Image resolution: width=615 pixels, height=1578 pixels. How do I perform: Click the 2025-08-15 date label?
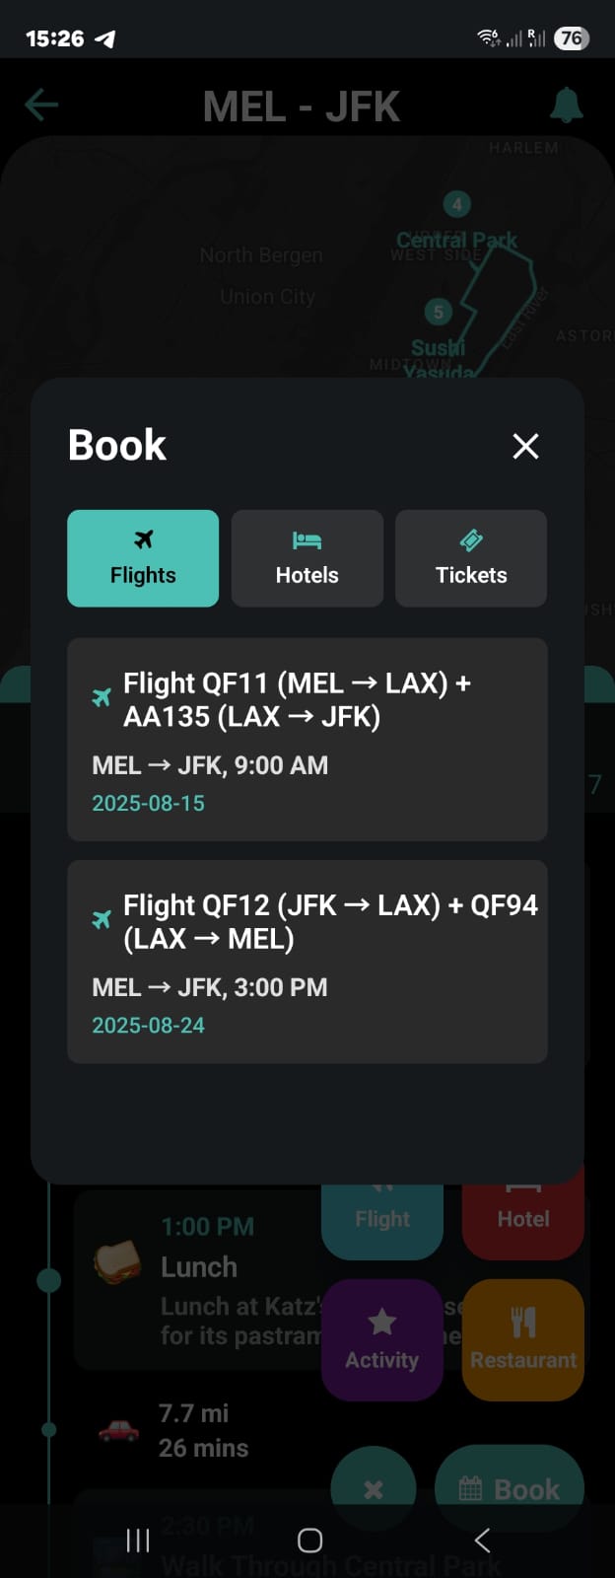149,804
